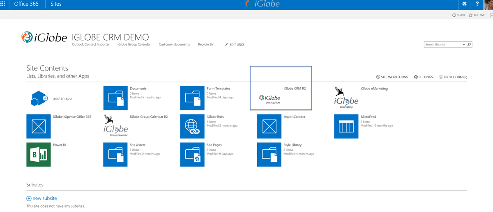Open the Form Templates library icon

pos(192,98)
